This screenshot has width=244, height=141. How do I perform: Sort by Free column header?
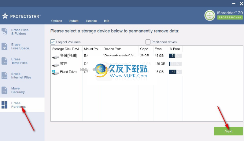(161, 49)
